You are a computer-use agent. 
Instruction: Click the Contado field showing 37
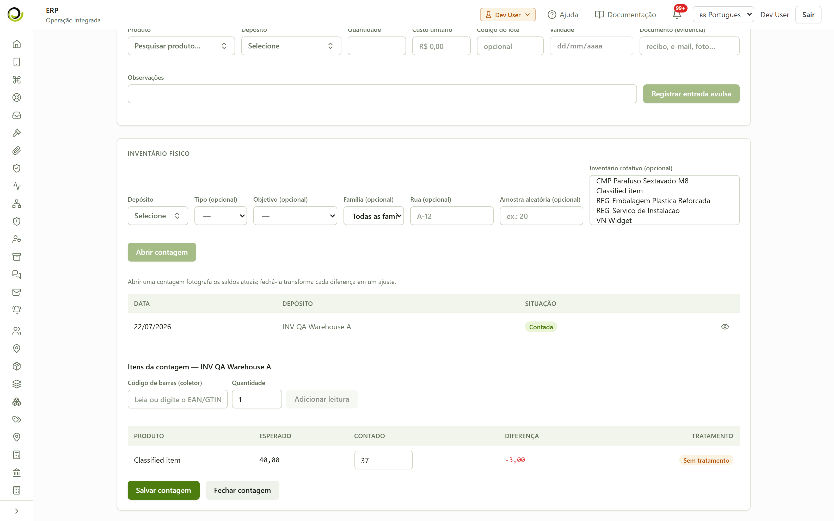coord(383,460)
